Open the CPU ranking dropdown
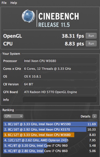 tap(13, 116)
